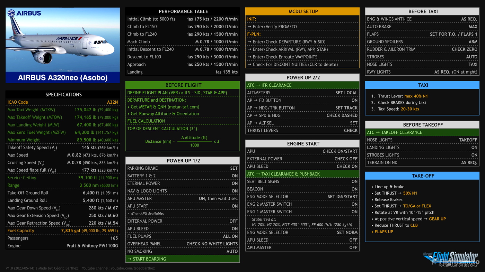Select the ENGINE START header
Screen dimensions: 485x272
(302, 143)
